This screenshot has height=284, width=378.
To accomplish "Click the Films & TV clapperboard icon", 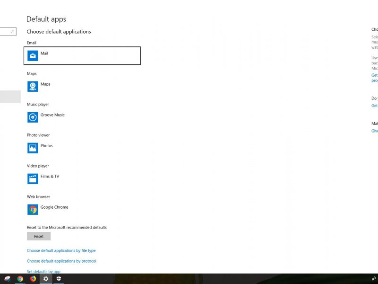I will coord(33,179).
